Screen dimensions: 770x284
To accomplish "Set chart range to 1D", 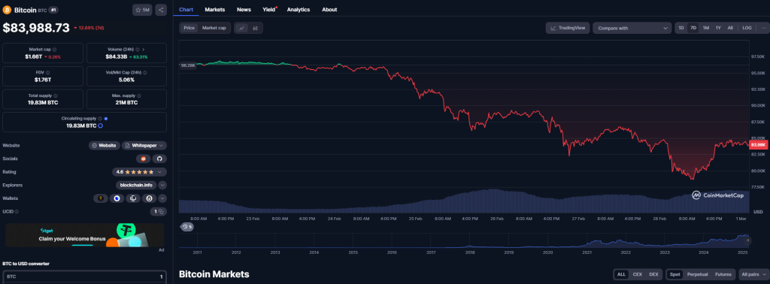I will 681,28.
